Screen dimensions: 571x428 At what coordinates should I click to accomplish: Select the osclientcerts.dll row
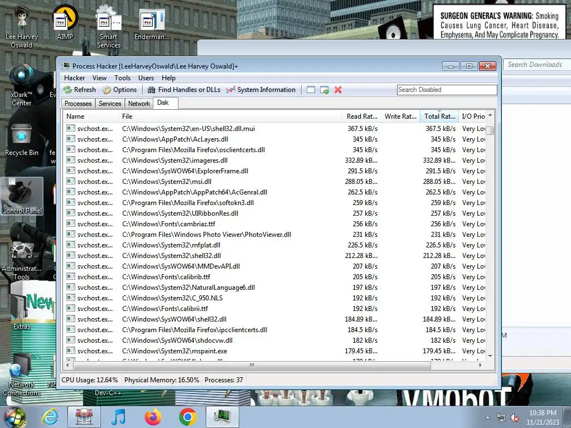[275, 149]
